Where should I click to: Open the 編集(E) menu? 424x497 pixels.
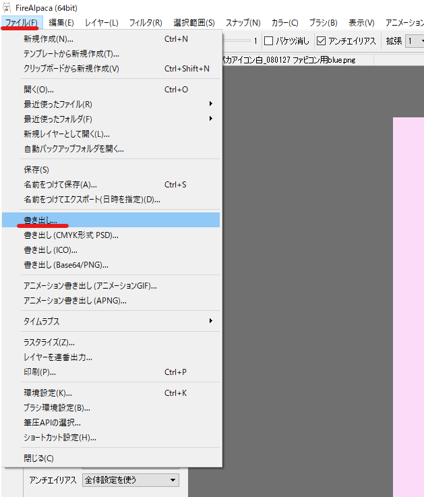click(x=61, y=23)
